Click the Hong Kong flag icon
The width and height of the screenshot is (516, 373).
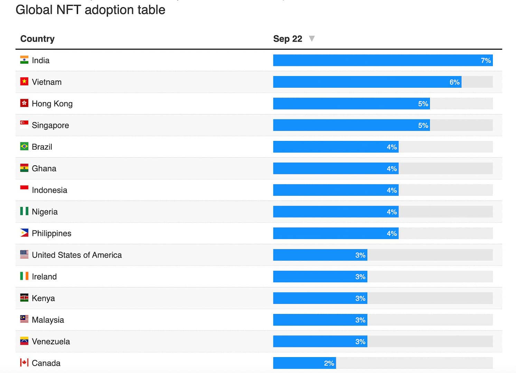24,103
